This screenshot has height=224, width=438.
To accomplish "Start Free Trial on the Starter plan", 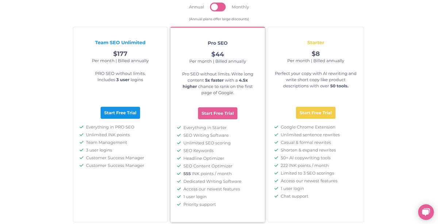I will click(x=315, y=113).
